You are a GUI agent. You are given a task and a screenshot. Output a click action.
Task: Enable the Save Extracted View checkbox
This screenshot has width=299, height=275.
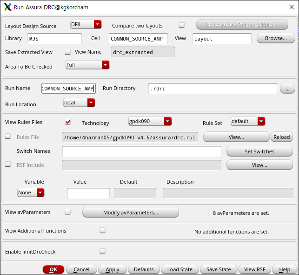pyautogui.click(x=68, y=52)
